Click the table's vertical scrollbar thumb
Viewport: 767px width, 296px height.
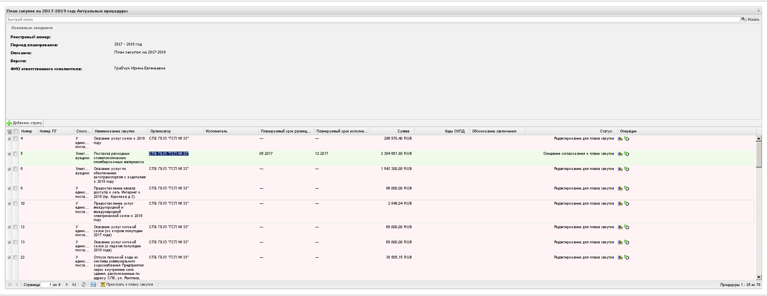(759, 154)
